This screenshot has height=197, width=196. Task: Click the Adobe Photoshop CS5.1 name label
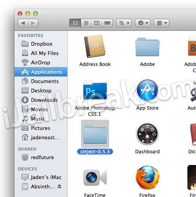[95, 111]
